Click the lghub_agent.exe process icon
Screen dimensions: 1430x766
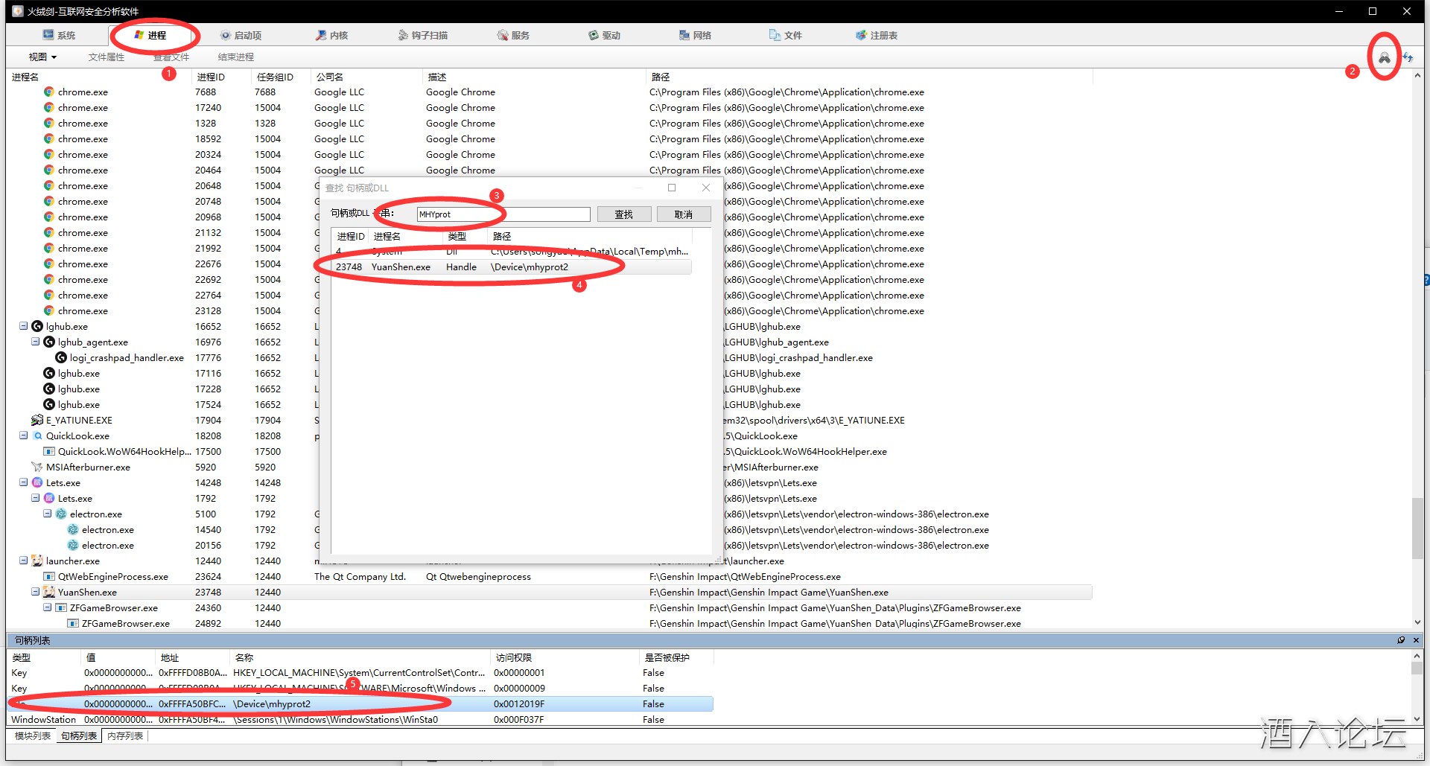pos(49,342)
